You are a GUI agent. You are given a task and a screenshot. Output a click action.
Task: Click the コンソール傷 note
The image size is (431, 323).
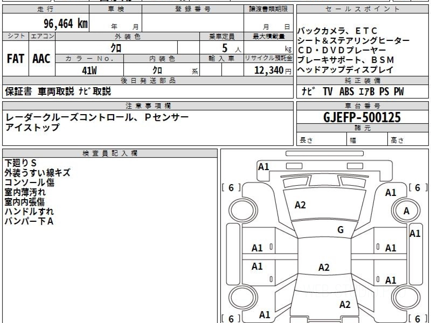tap(30, 182)
